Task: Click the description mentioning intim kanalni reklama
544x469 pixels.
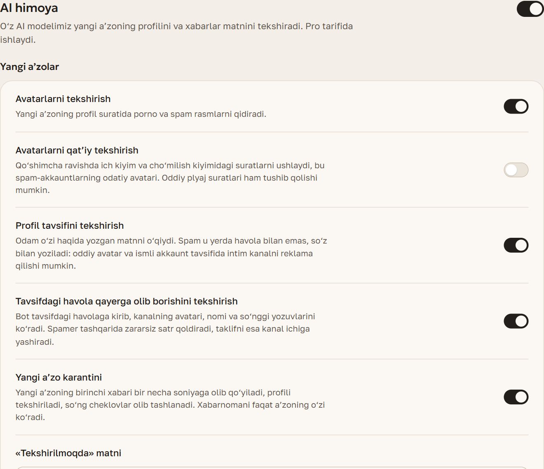Action: pos(171,253)
